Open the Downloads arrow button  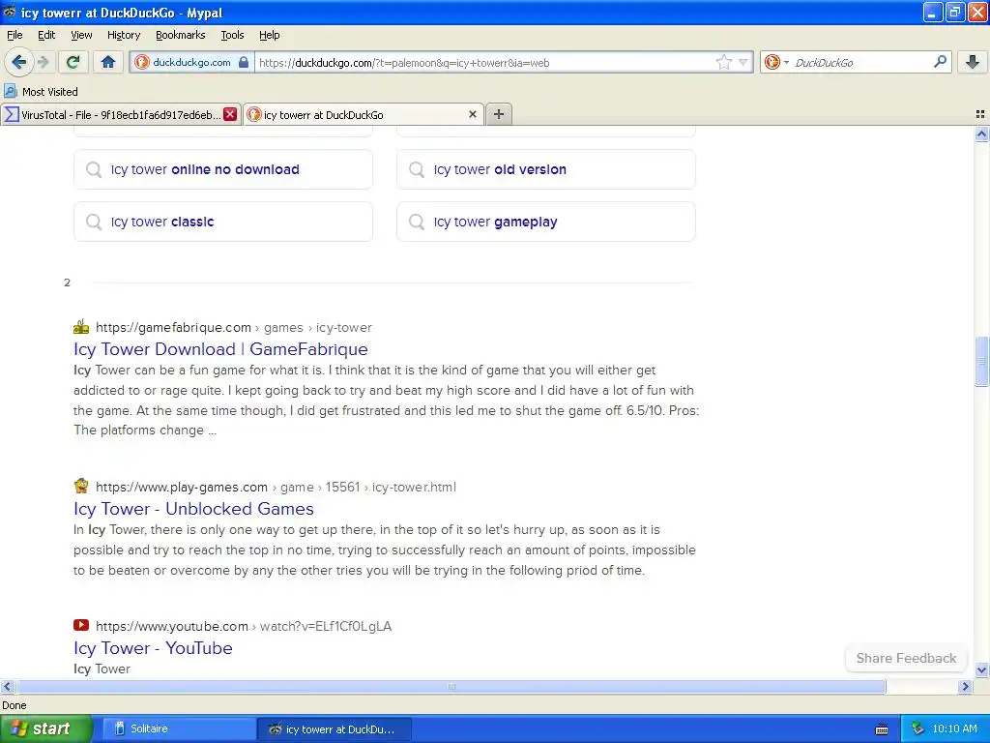pyautogui.click(x=973, y=62)
